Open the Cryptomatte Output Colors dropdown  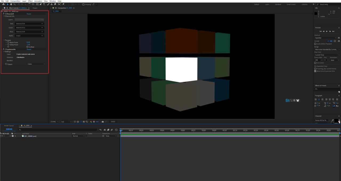point(36,64)
